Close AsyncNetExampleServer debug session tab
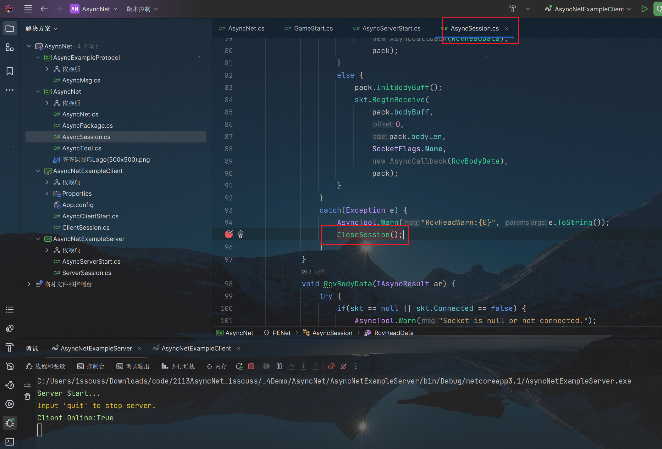662x449 pixels. click(x=140, y=348)
